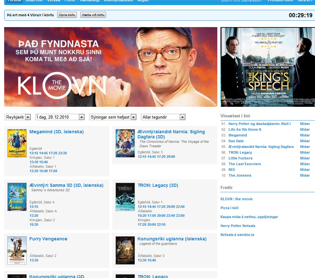
Task: Click the Megamind movie poster thumbnail
Action: pyautogui.click(x=17, y=143)
